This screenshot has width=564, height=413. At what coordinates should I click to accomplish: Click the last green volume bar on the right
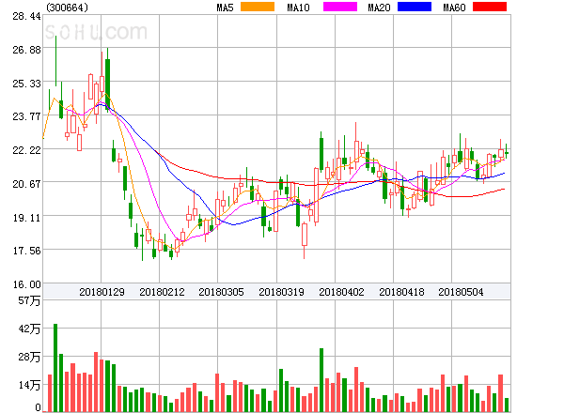click(507, 405)
